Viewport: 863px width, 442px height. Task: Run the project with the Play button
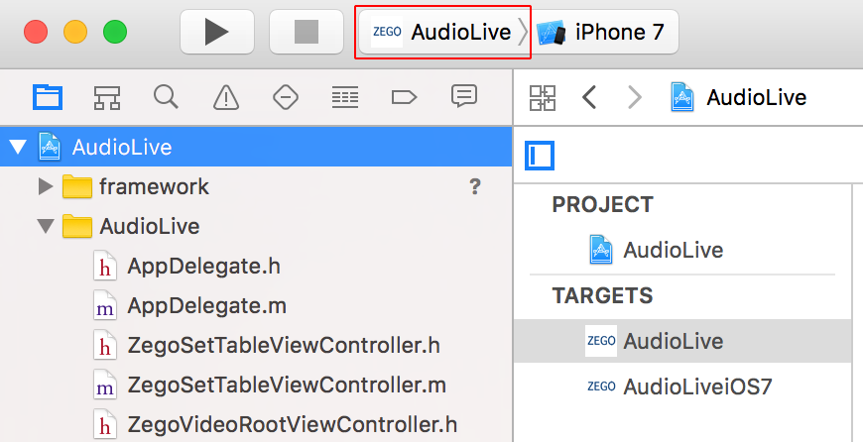coord(217,32)
